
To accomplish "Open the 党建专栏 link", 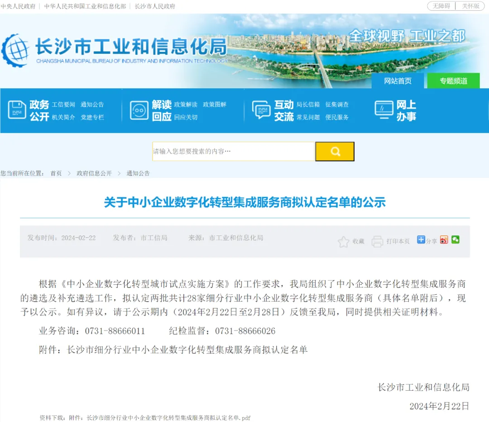I will (92, 117).
